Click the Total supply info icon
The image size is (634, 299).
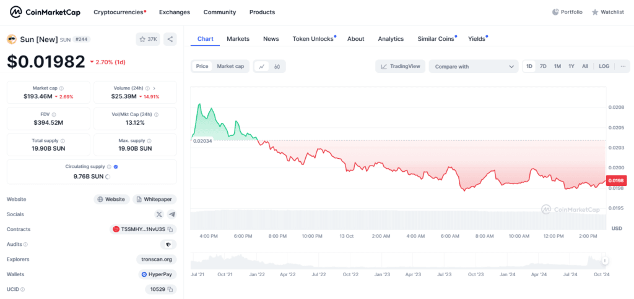pos(63,141)
